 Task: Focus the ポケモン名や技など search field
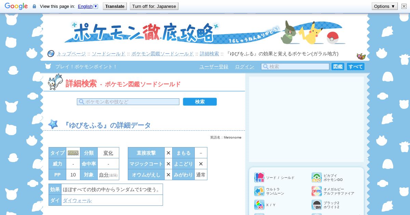128,102
